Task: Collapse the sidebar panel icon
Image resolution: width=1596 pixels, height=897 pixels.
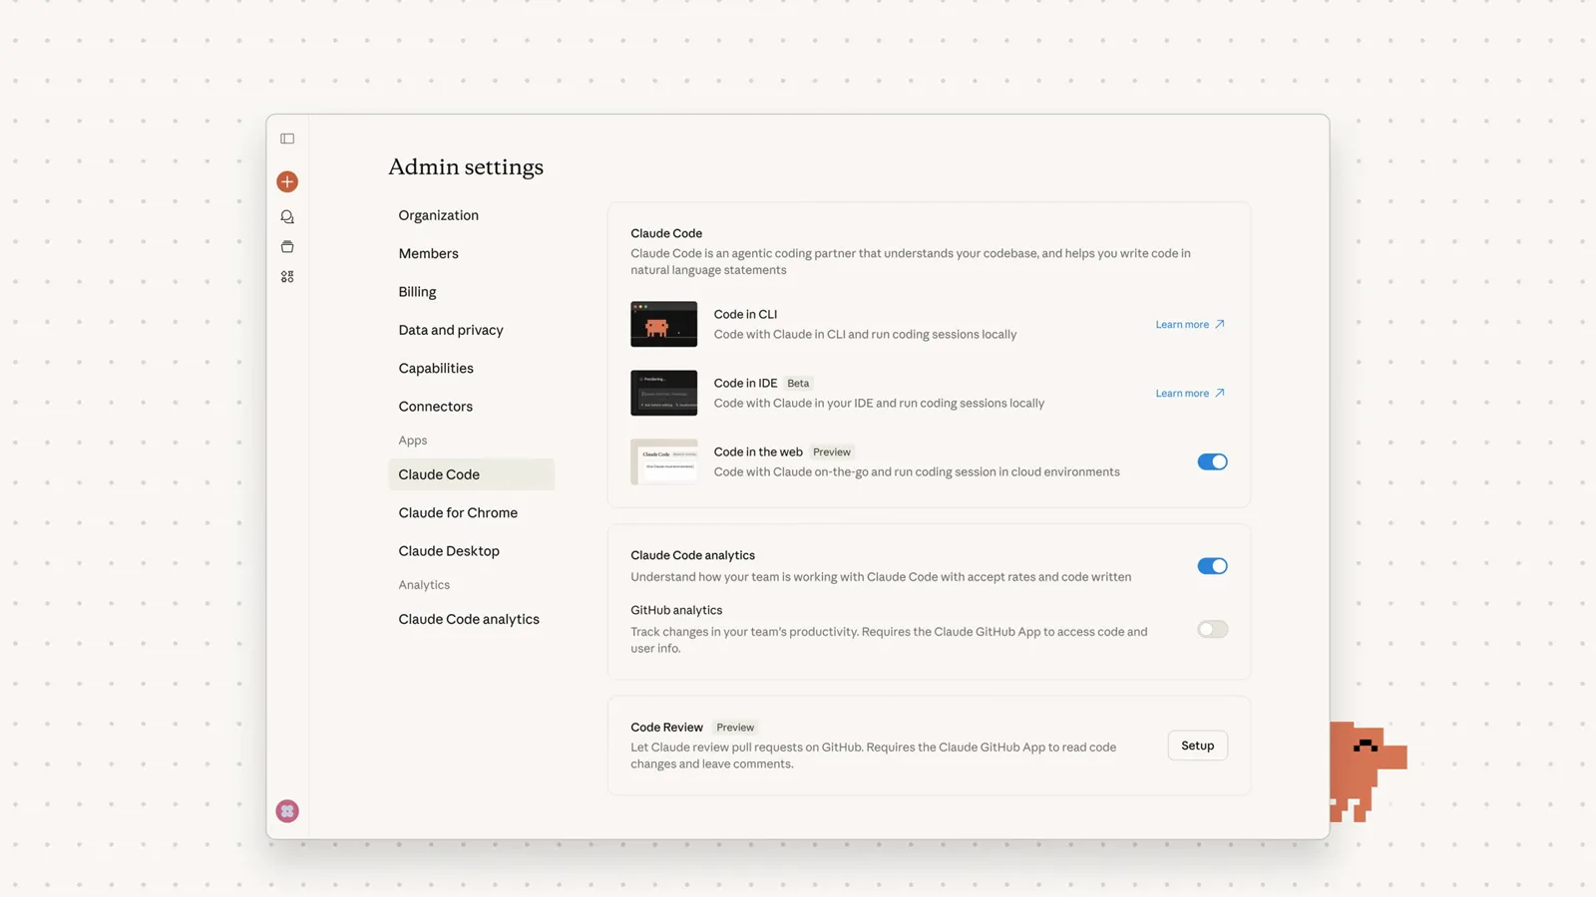Action: (287, 139)
